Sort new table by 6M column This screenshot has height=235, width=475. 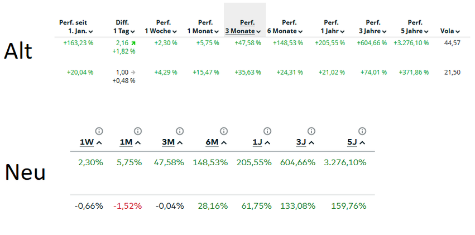[216, 142]
